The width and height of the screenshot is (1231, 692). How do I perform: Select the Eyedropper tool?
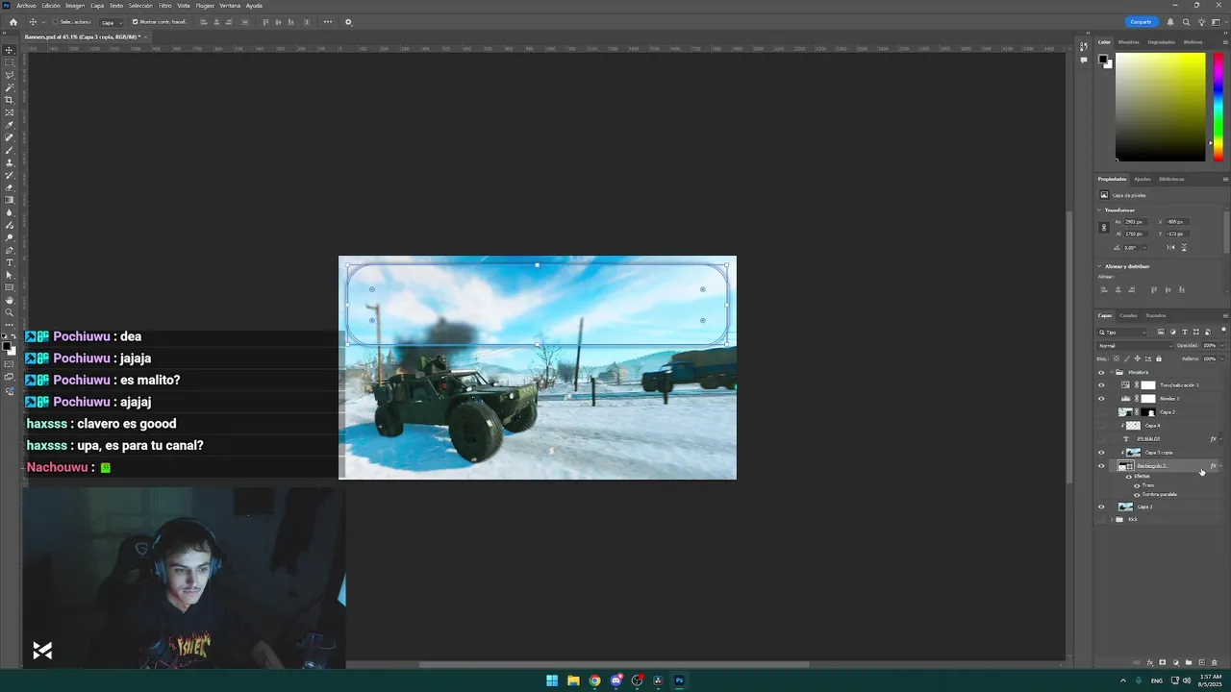click(10, 125)
